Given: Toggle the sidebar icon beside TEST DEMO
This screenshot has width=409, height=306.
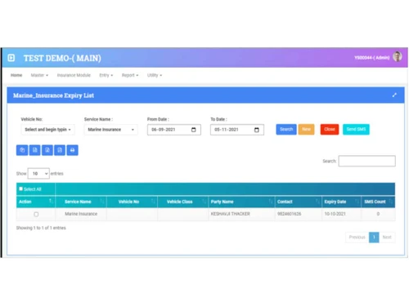Looking at the screenshot, I should coord(11,58).
